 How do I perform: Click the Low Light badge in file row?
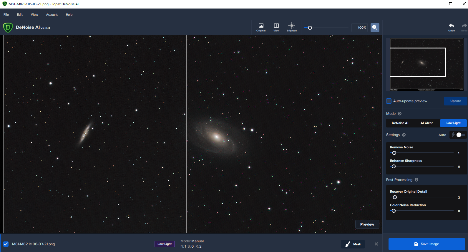click(165, 244)
